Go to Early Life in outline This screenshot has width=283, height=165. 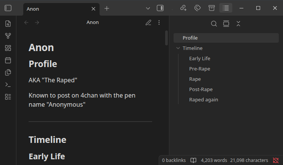point(199,58)
